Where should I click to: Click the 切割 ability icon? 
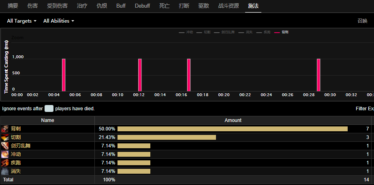tap(5, 137)
